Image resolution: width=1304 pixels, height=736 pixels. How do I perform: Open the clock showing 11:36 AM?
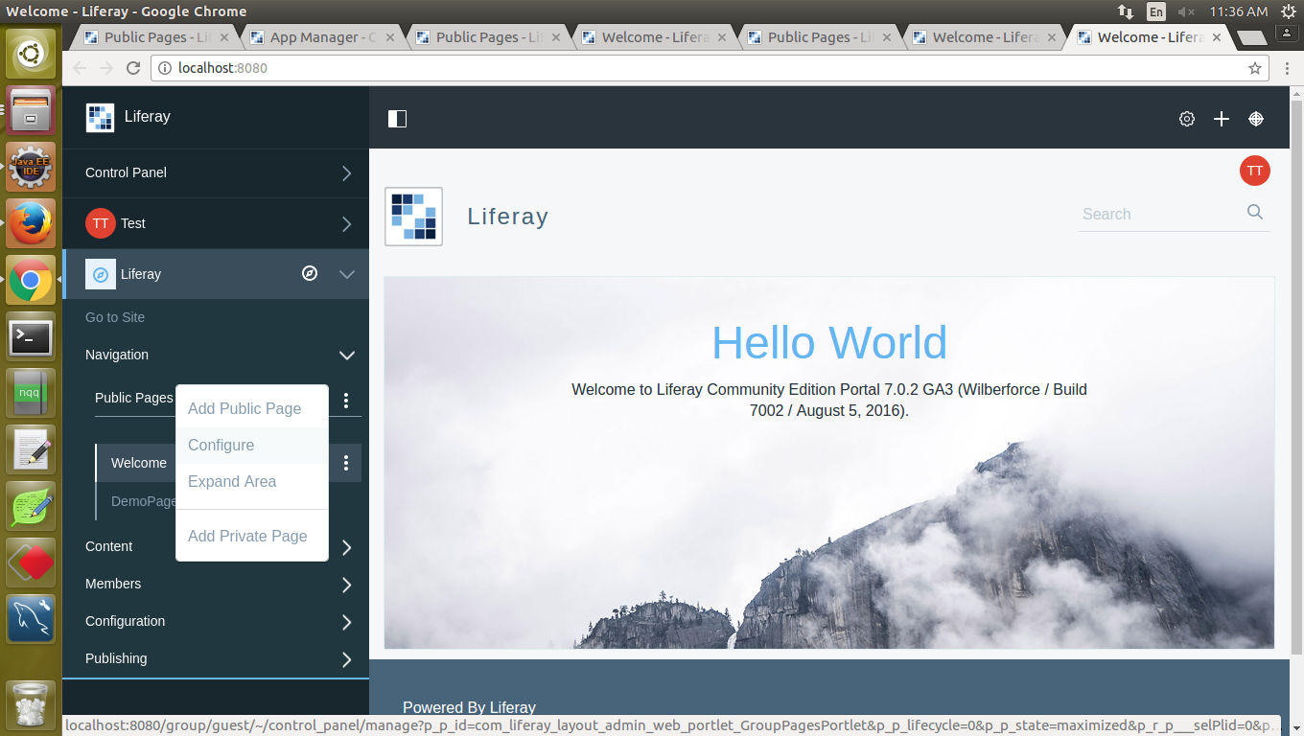pos(1239,11)
